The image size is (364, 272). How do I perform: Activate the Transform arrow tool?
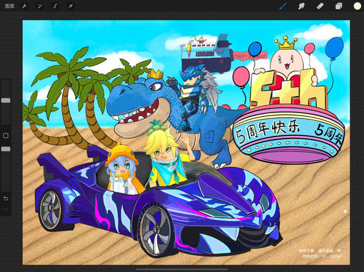[x=70, y=6]
